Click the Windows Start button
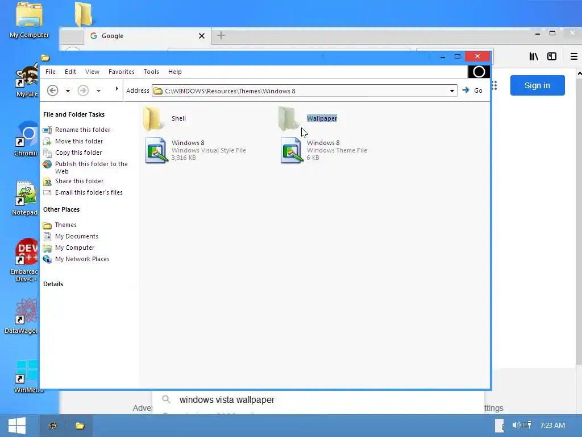Screen dimensions: 582x437 coord(17,426)
